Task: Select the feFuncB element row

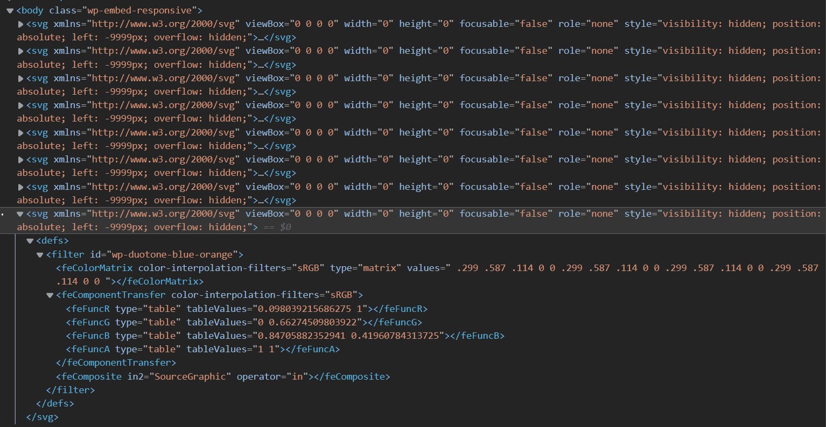Action: 285,336
